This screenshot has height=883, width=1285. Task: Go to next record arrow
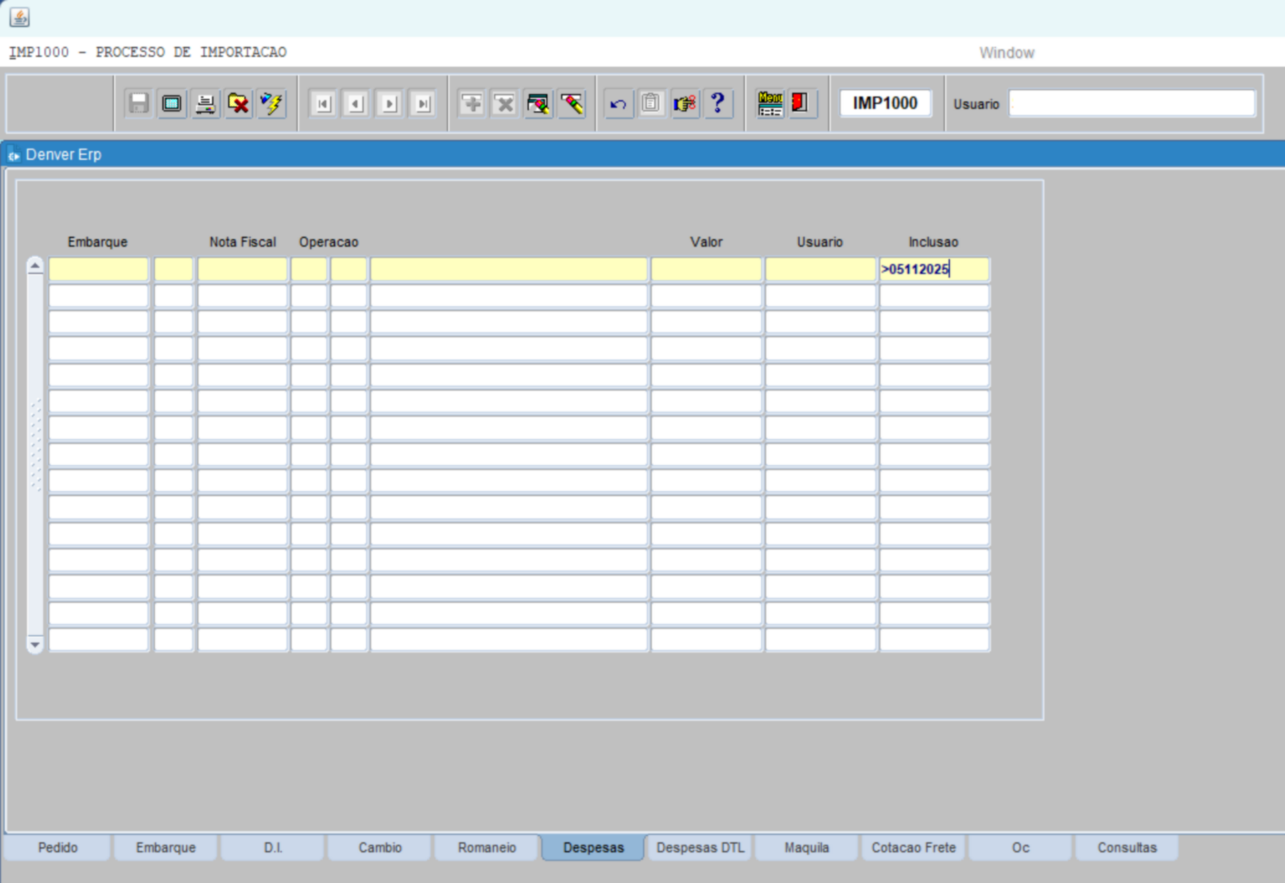(389, 103)
